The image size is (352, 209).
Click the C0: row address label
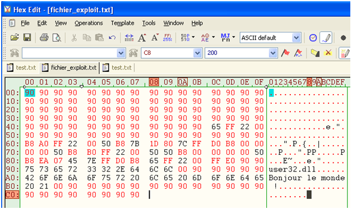pyautogui.click(x=12, y=194)
